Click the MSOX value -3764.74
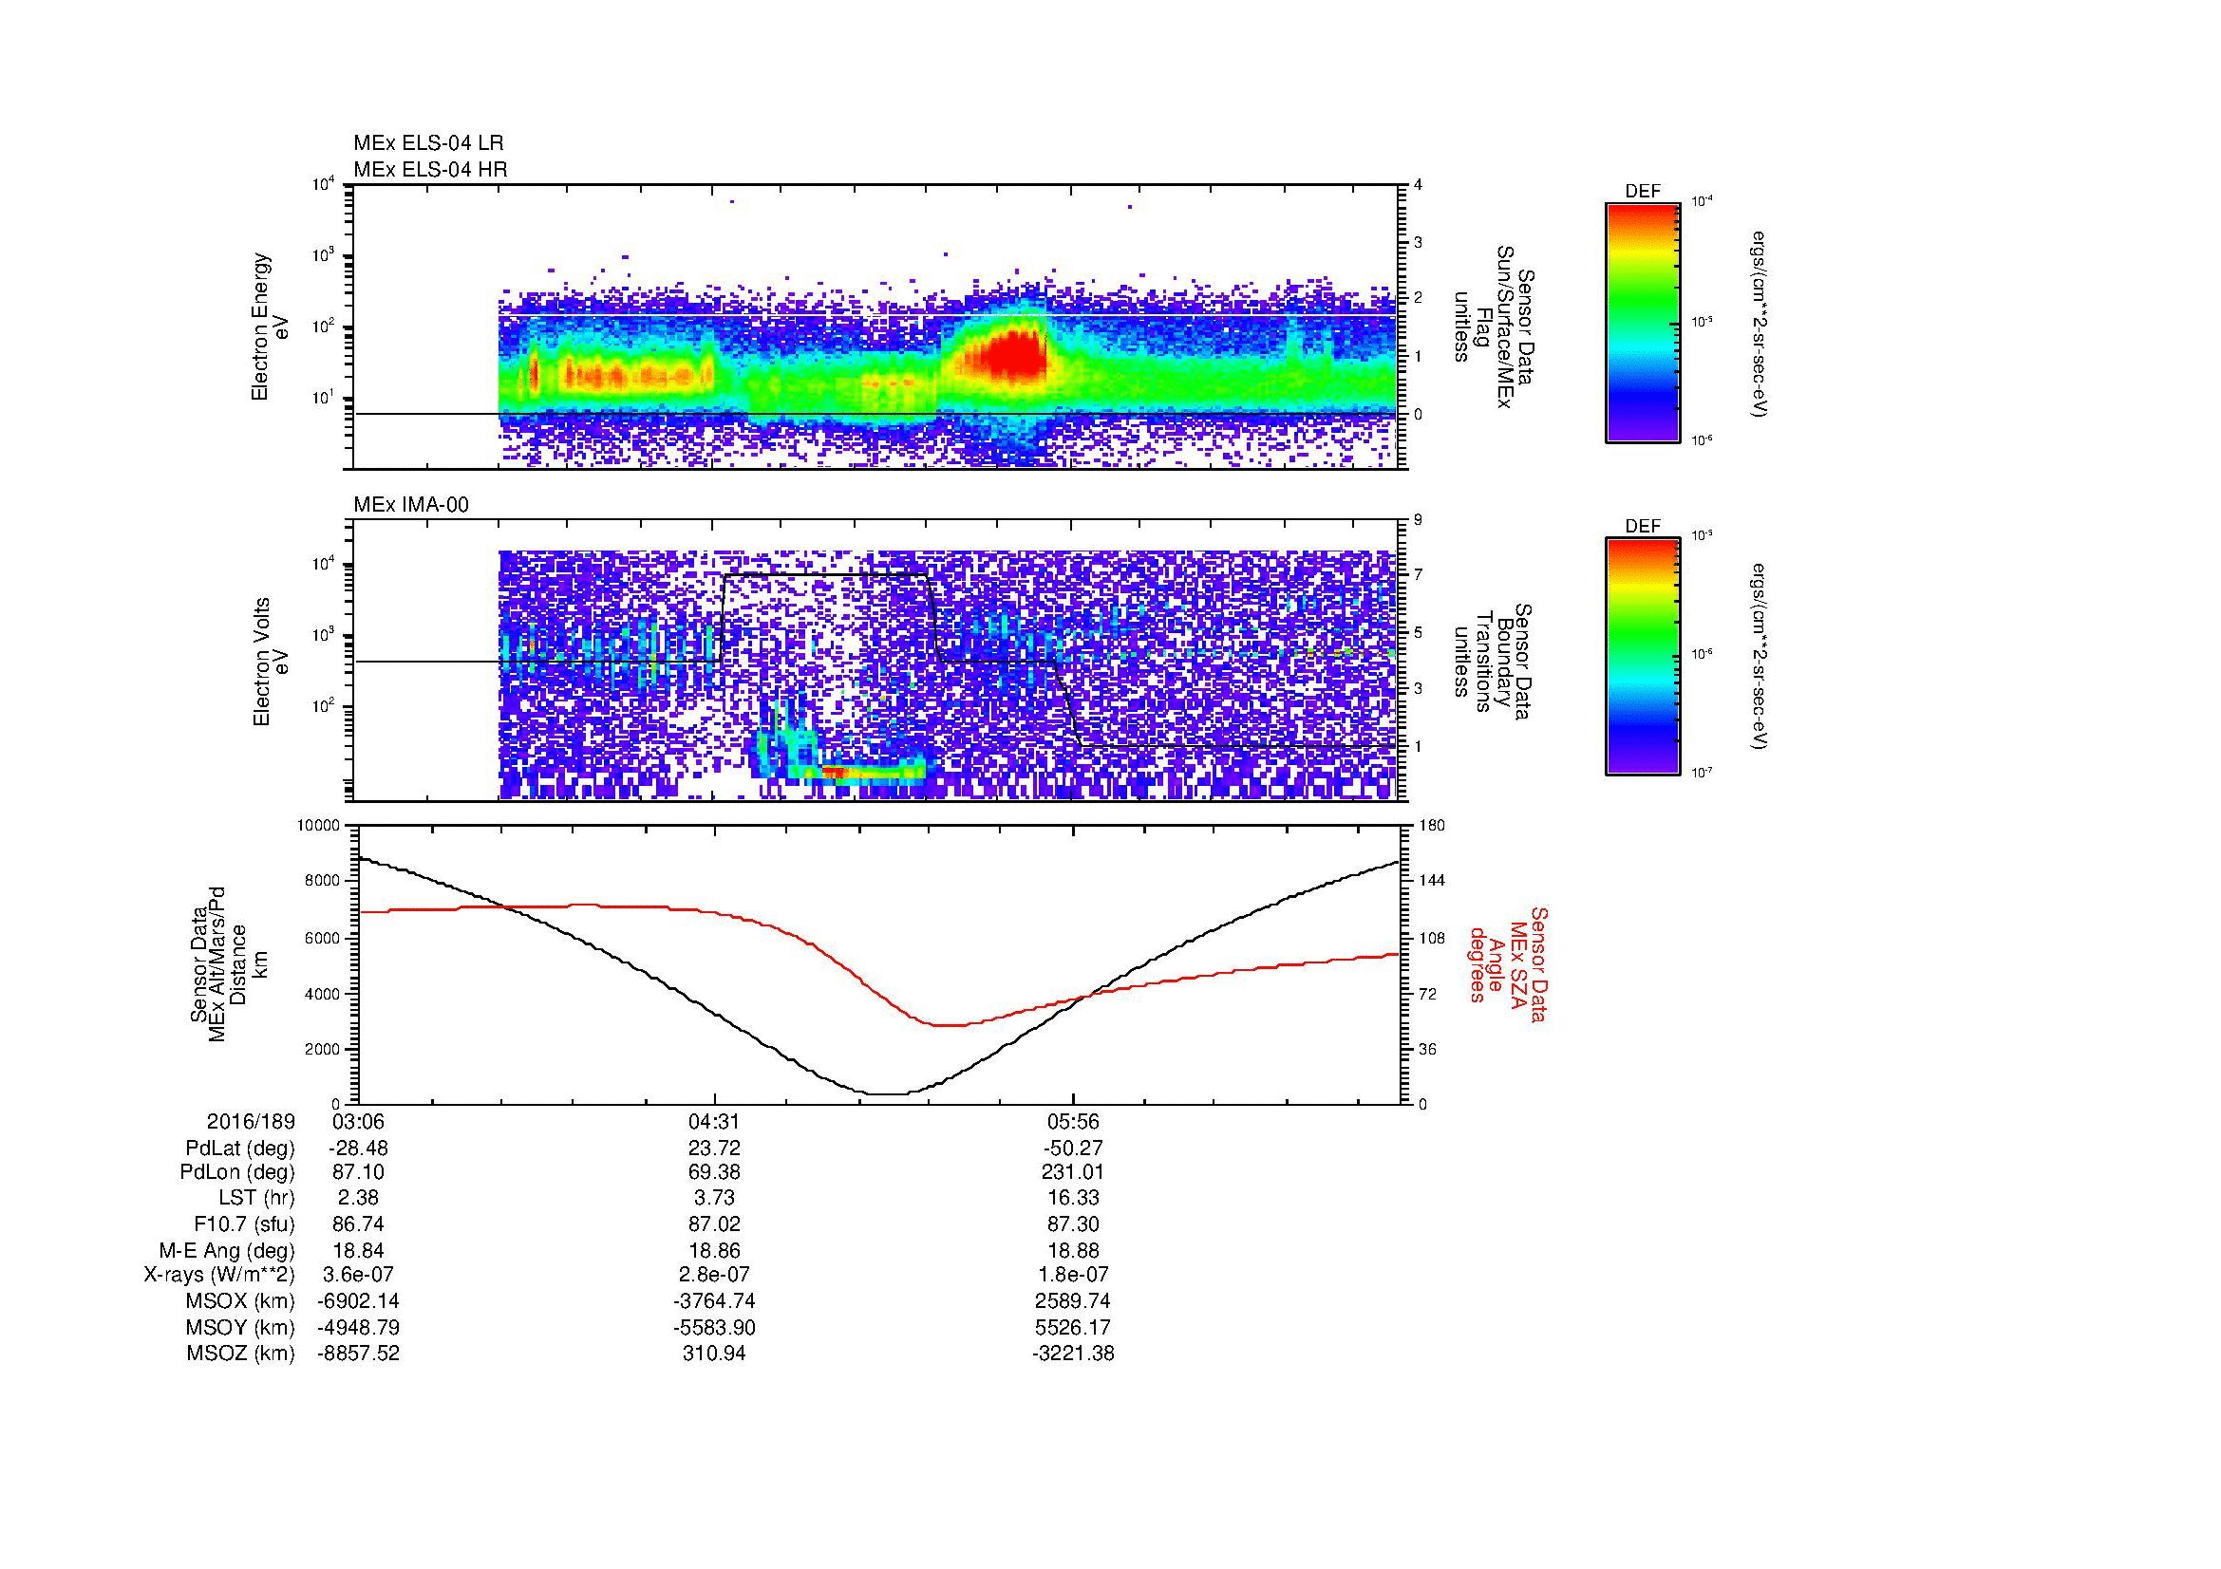The height and width of the screenshot is (1569, 2221). click(x=715, y=1301)
